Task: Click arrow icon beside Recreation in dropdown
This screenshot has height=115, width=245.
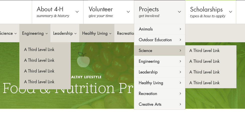Action: point(180,93)
